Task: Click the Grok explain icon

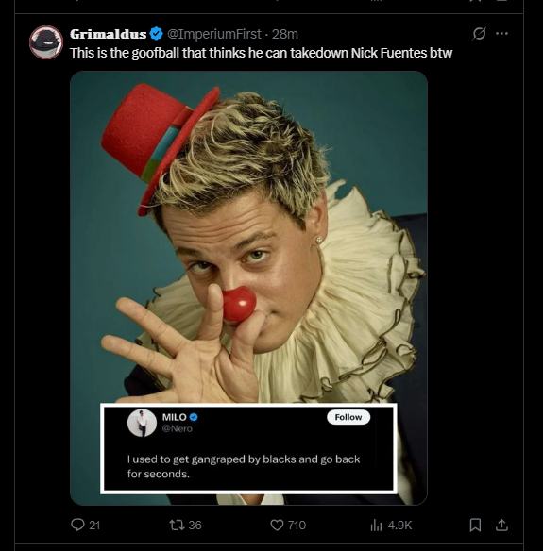Action: (x=479, y=34)
